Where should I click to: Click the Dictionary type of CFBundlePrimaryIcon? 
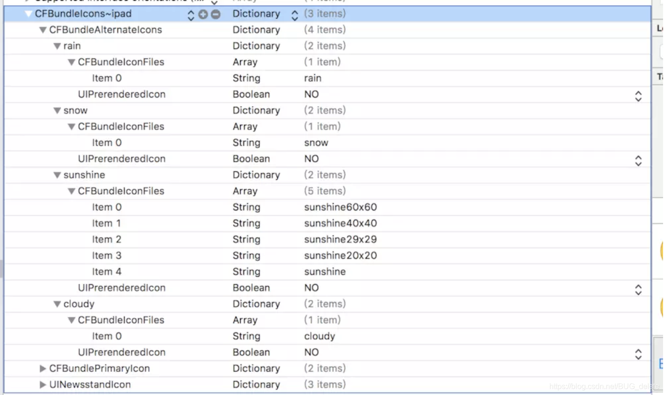click(x=256, y=368)
